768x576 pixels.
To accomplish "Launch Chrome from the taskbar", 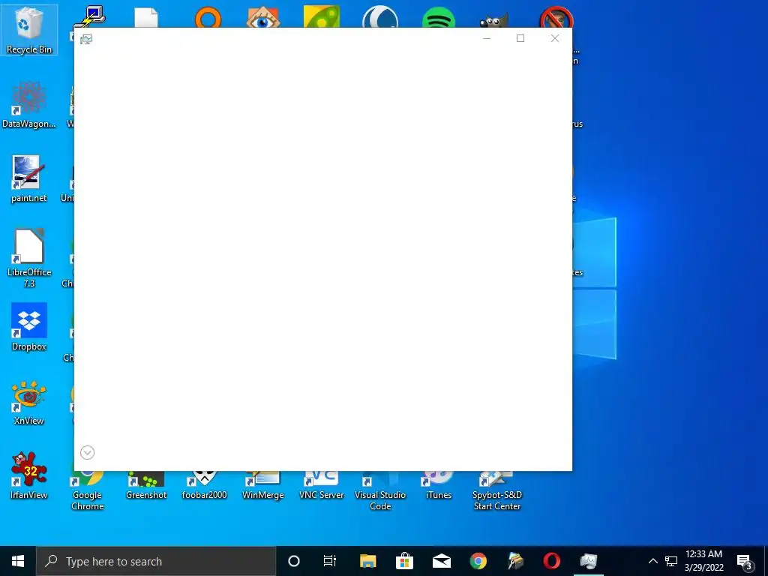I will (478, 561).
